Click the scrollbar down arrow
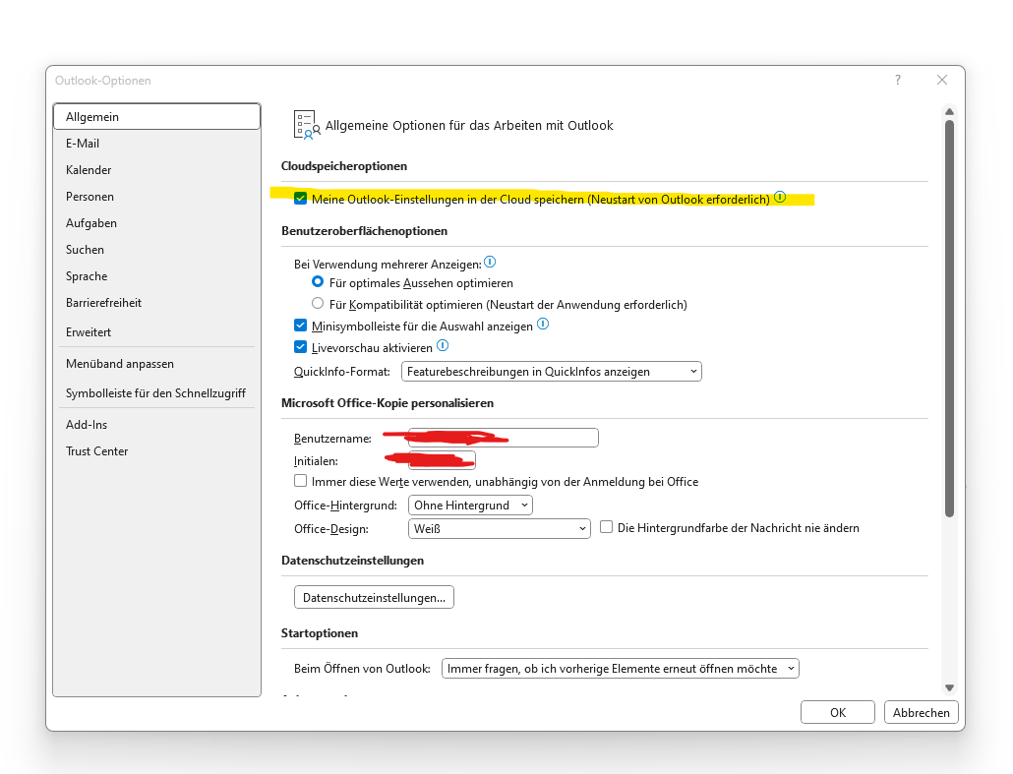The width and height of the screenshot is (1013, 774). [x=949, y=688]
